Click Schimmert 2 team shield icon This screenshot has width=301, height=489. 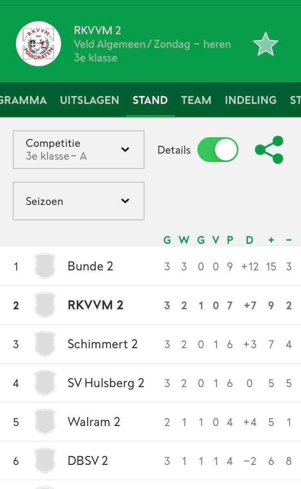click(45, 344)
